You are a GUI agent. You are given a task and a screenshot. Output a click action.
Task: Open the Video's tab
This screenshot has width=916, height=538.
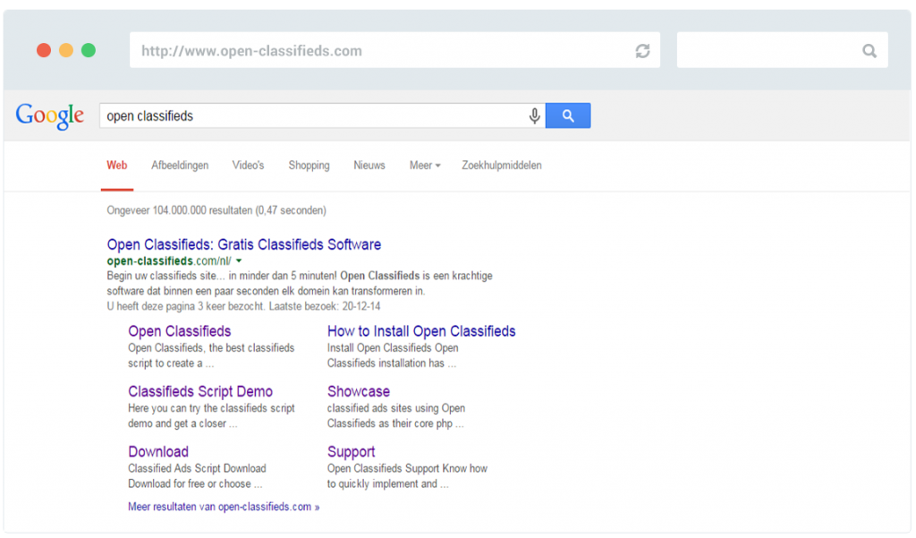point(249,166)
